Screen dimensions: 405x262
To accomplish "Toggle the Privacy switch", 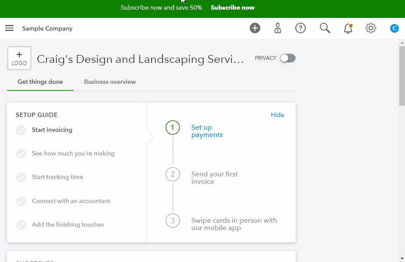I will click(x=288, y=58).
